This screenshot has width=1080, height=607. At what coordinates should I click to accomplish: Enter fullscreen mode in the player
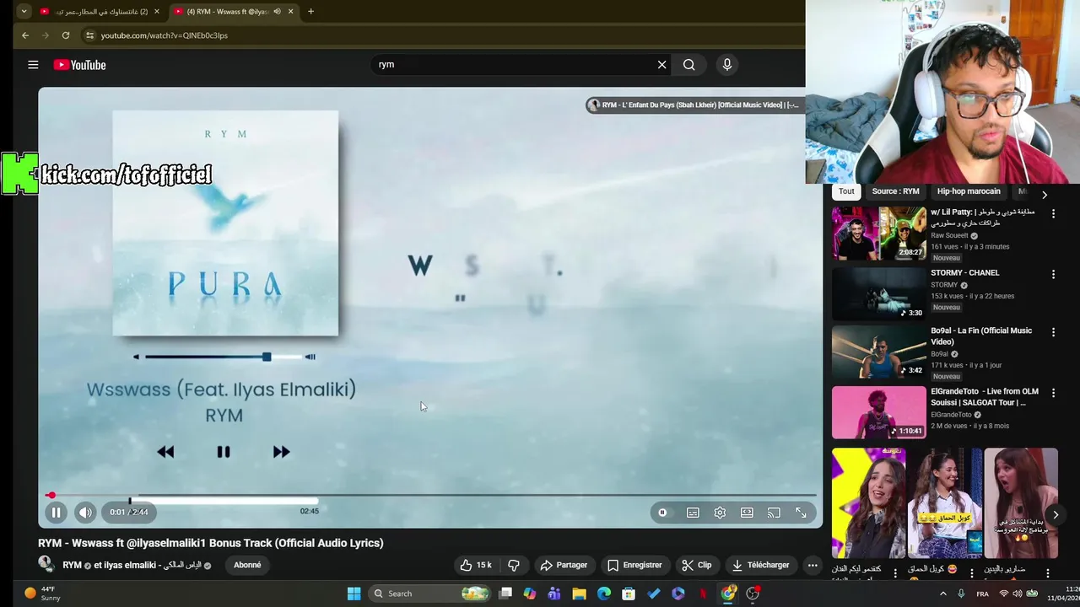coord(801,513)
